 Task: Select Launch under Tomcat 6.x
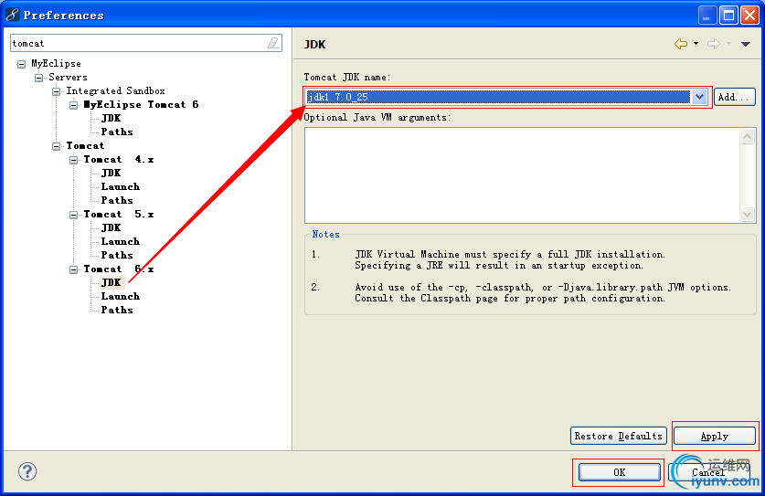(120, 296)
